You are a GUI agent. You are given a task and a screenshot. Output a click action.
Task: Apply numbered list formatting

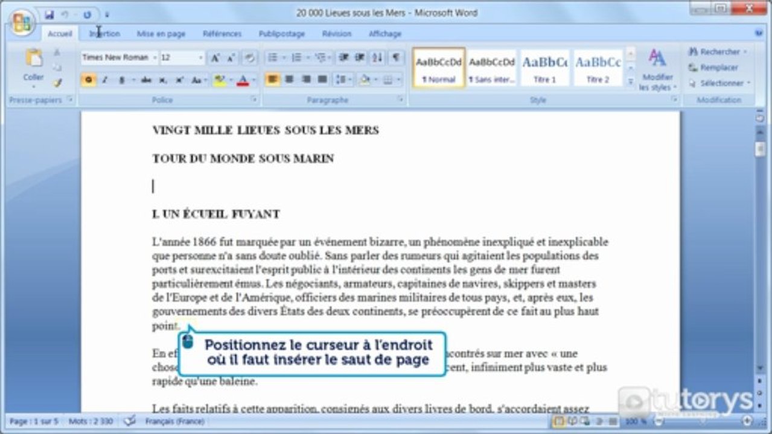click(296, 57)
